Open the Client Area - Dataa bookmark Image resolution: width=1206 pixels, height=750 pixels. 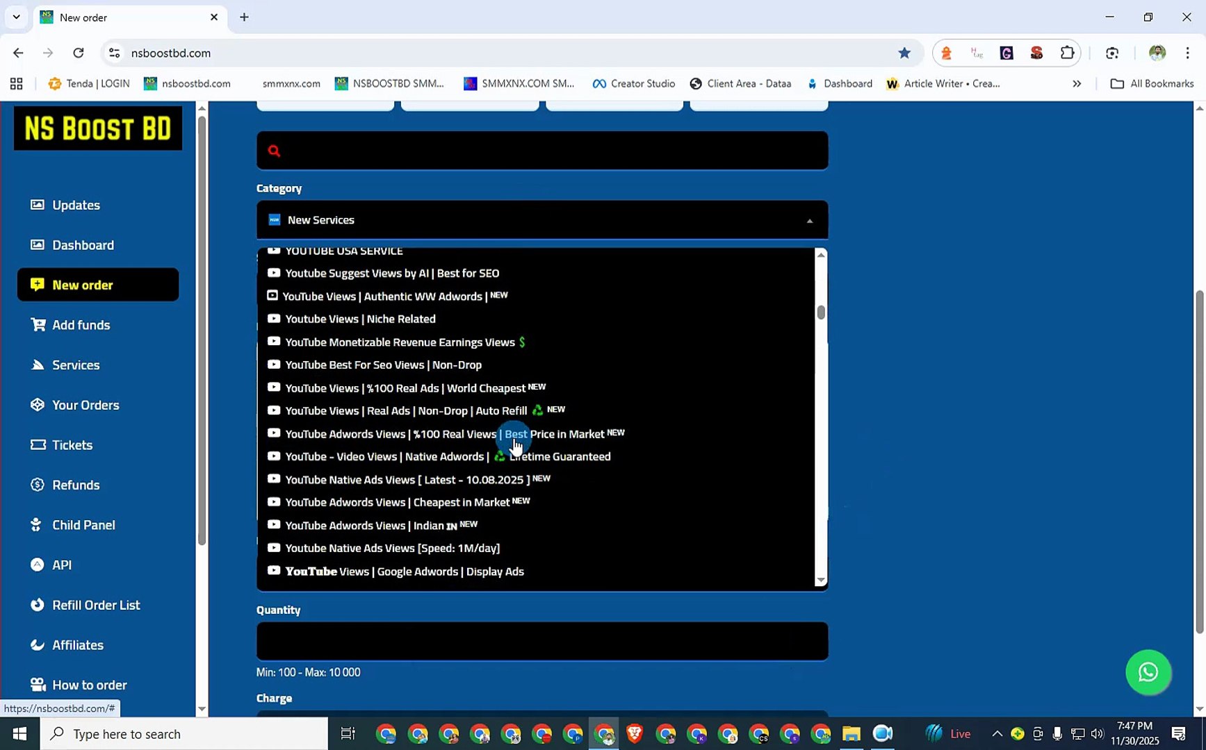pyautogui.click(x=741, y=84)
